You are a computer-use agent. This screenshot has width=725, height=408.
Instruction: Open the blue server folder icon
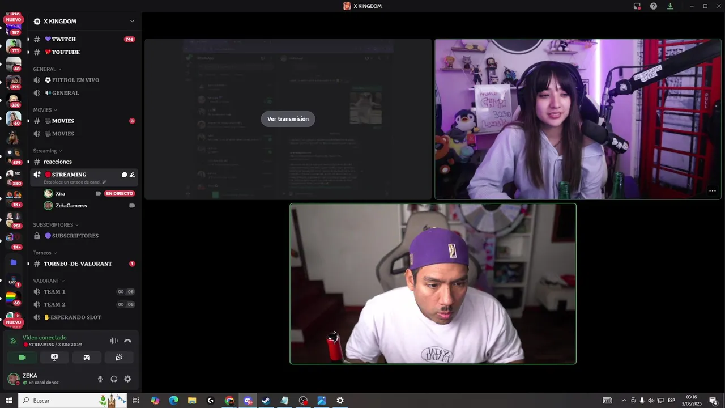pyautogui.click(x=14, y=262)
